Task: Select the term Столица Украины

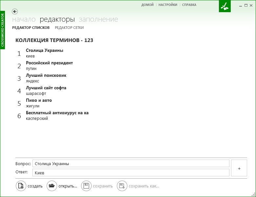Action: [x=45, y=51]
